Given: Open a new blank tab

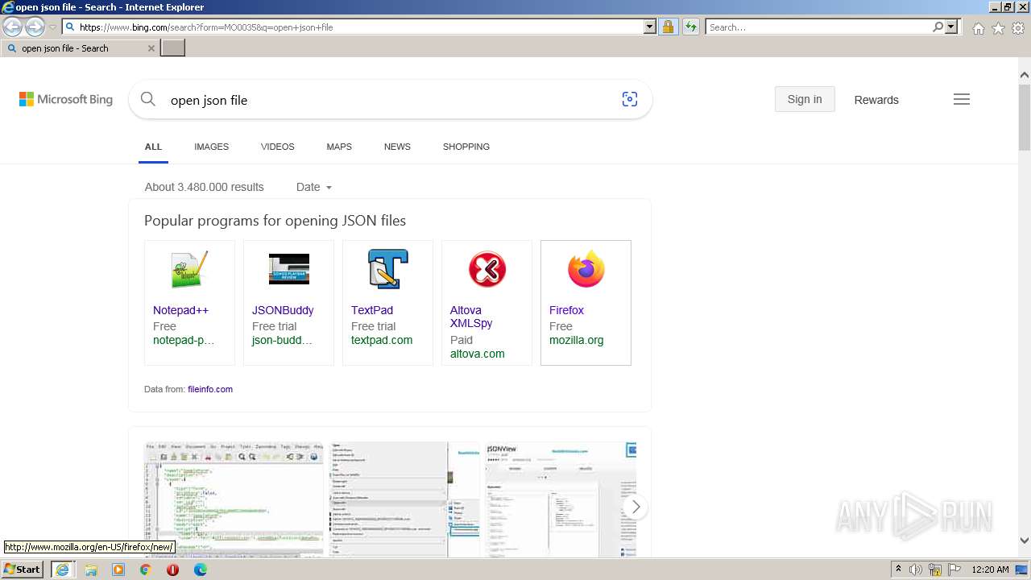Looking at the screenshot, I should (173, 48).
